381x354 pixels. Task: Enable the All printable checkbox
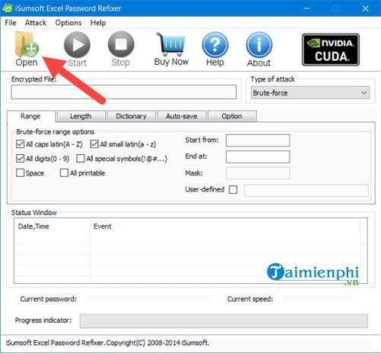coord(64,173)
